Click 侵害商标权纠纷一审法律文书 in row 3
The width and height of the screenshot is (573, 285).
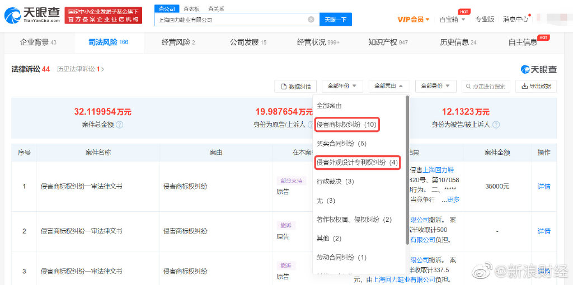pos(81,271)
